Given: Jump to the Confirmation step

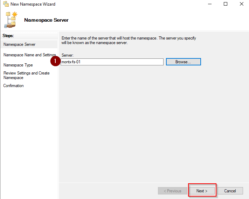Looking at the screenshot, I should 14,86.
